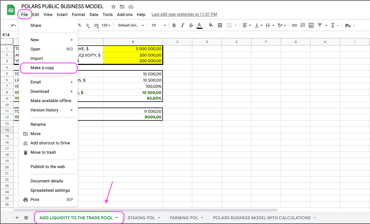Star the POLARS PUBLIC BUSINESS MODEL document
This screenshot has height=224, width=370.
coord(113,7)
